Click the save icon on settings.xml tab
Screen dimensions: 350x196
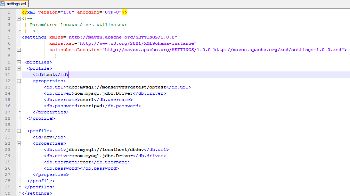click(x=2, y=4)
